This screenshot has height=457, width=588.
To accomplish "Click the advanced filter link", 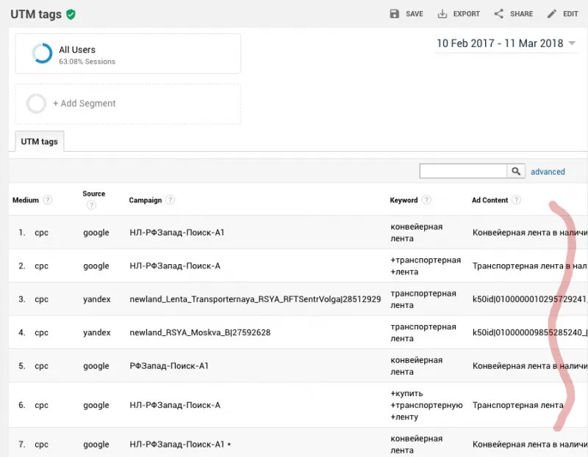I will 548,172.
